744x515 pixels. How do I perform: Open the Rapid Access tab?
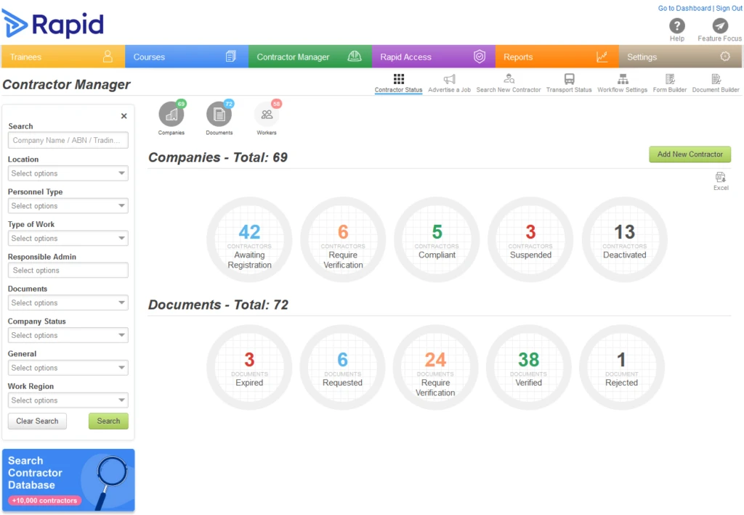tap(433, 57)
